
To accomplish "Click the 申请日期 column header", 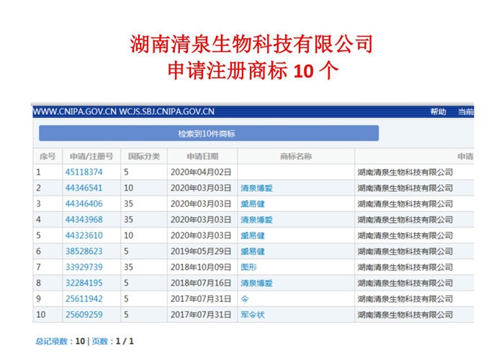I will point(202,157).
